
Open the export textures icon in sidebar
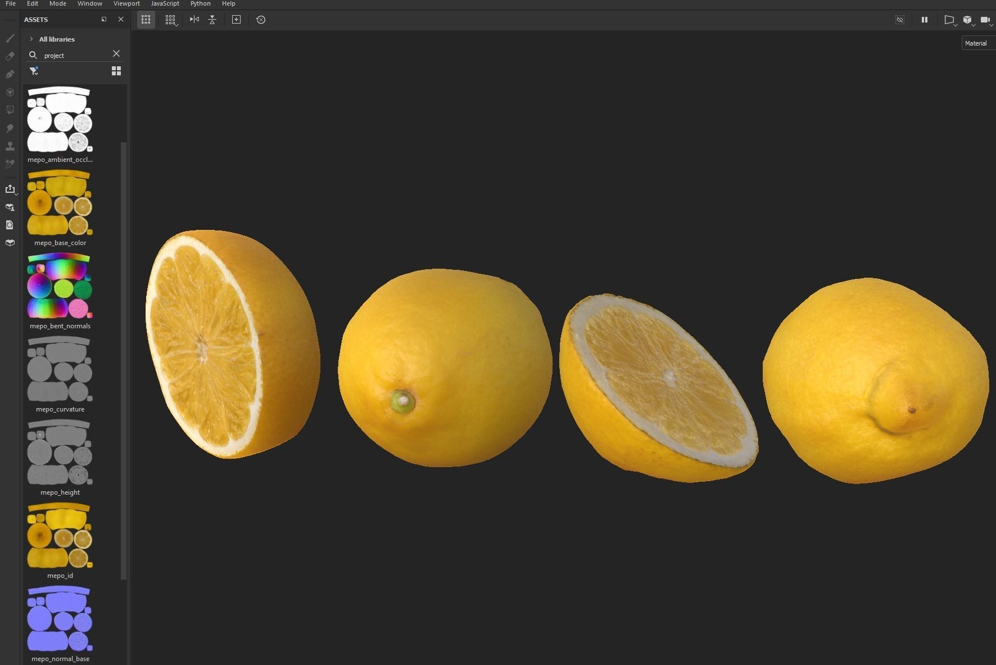10,189
